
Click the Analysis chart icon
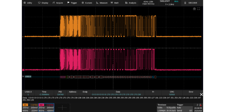[x=126, y=3]
